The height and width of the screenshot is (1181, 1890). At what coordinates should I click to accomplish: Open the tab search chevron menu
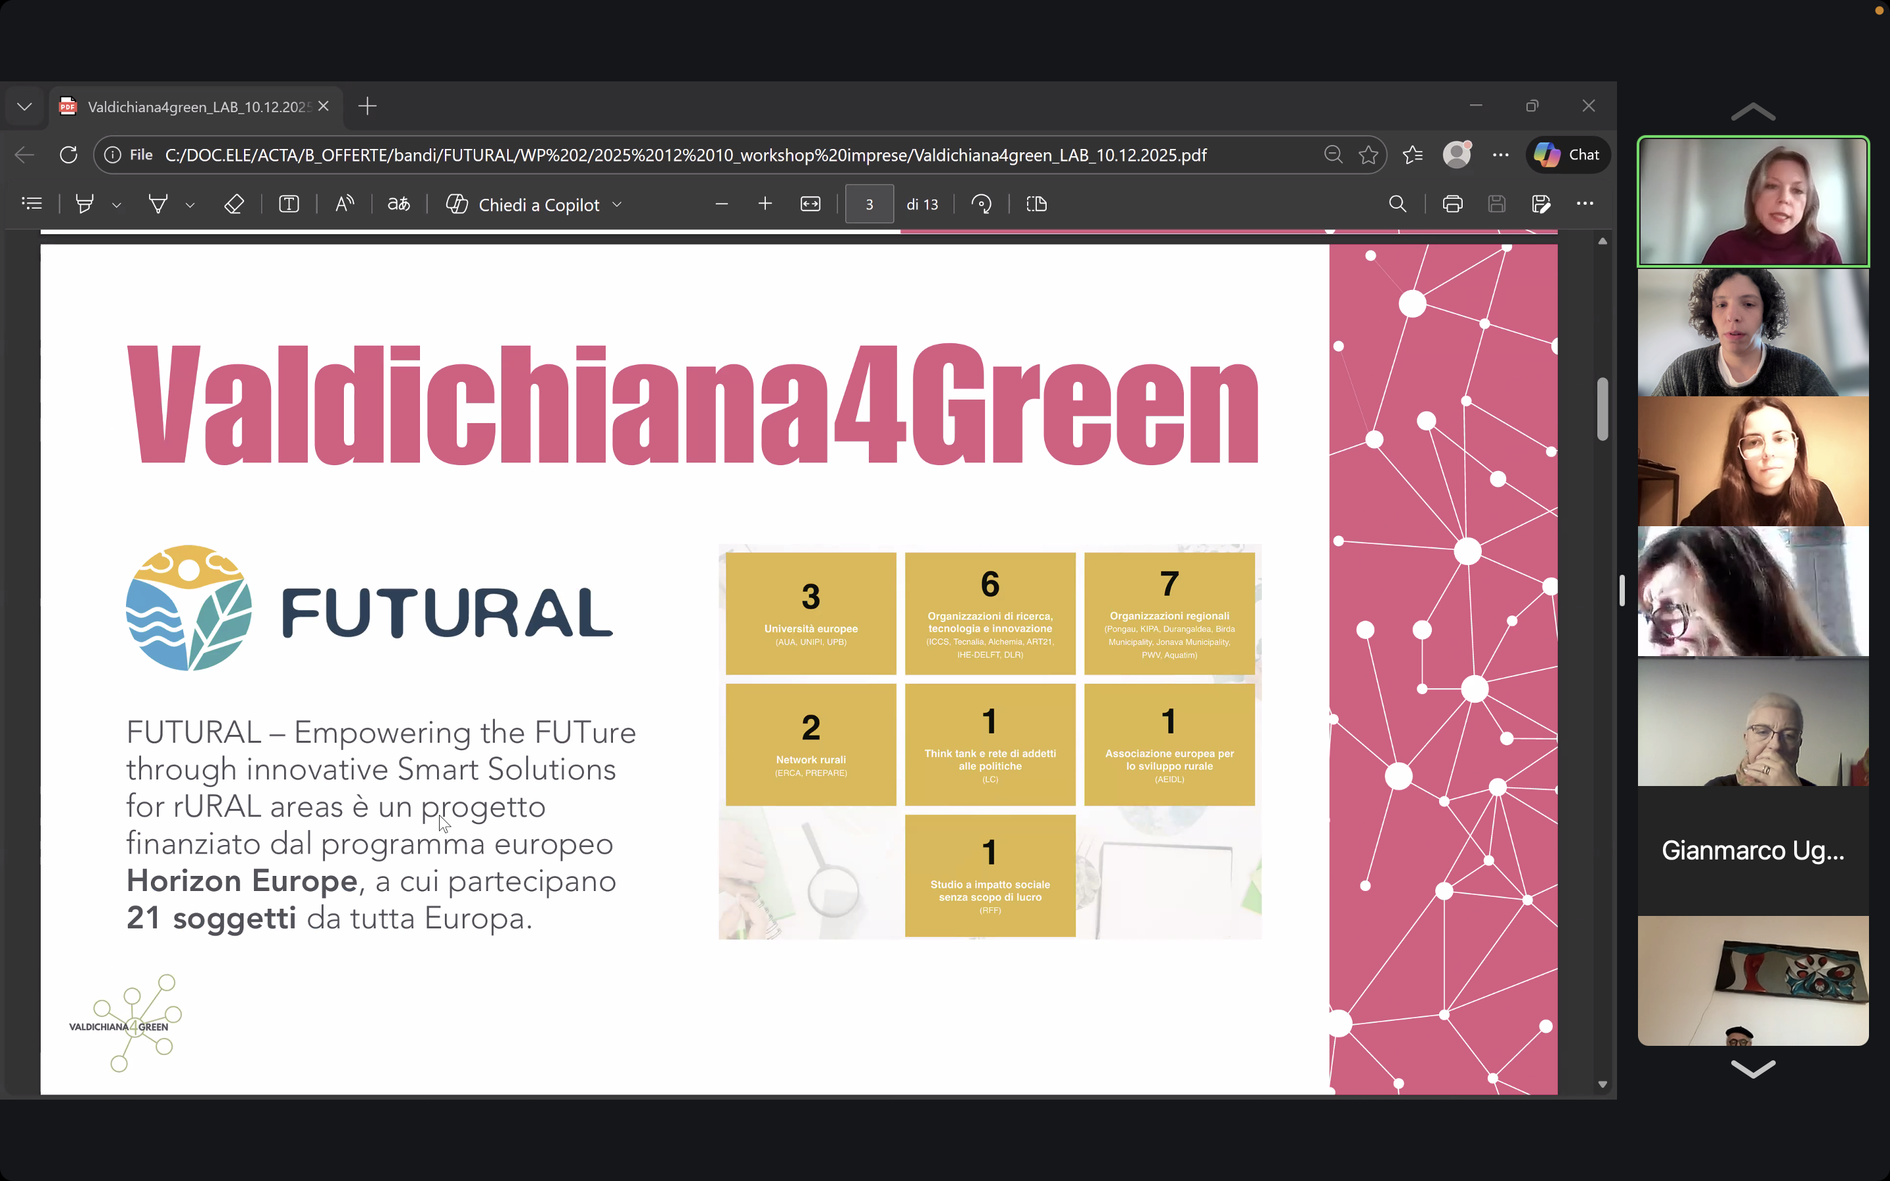tap(24, 107)
